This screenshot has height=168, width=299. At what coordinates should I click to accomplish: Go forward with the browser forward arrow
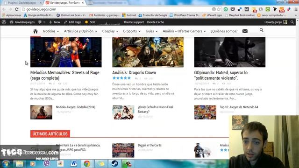coord(10,9)
